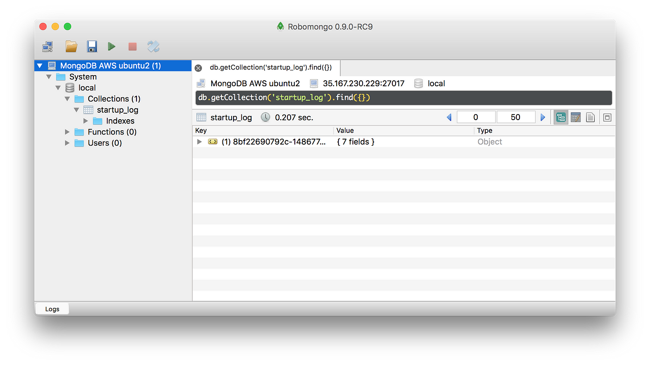The height and width of the screenshot is (365, 650).
Task: Save script with floppy disk icon
Action: [x=92, y=46]
